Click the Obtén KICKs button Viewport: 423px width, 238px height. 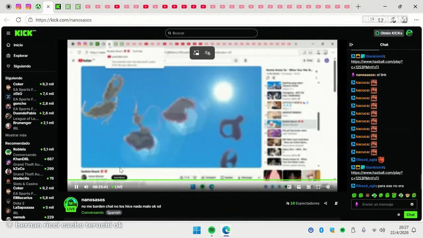click(389, 33)
